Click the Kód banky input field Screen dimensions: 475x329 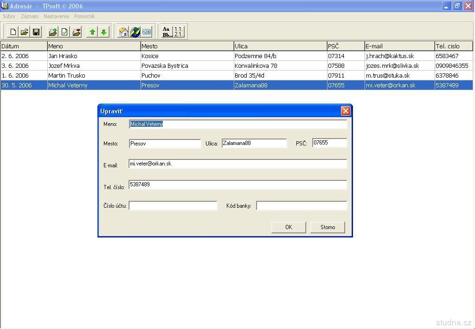pyautogui.click(x=302, y=205)
